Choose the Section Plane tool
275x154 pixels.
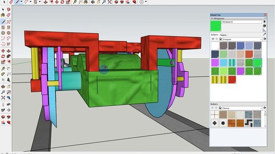coord(9,110)
